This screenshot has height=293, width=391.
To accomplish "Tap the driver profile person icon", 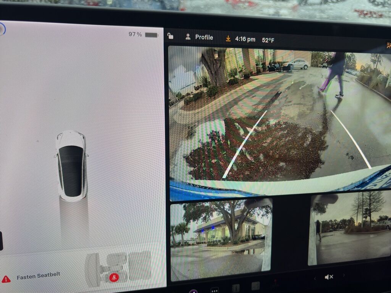I will click(x=187, y=37).
